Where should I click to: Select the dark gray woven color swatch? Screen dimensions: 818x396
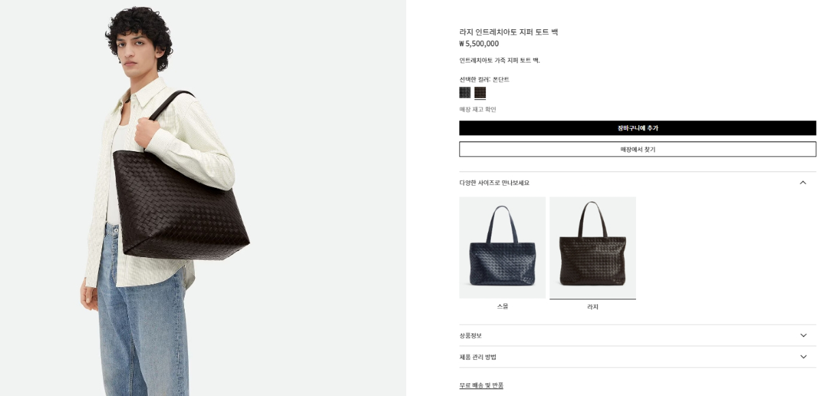465,93
